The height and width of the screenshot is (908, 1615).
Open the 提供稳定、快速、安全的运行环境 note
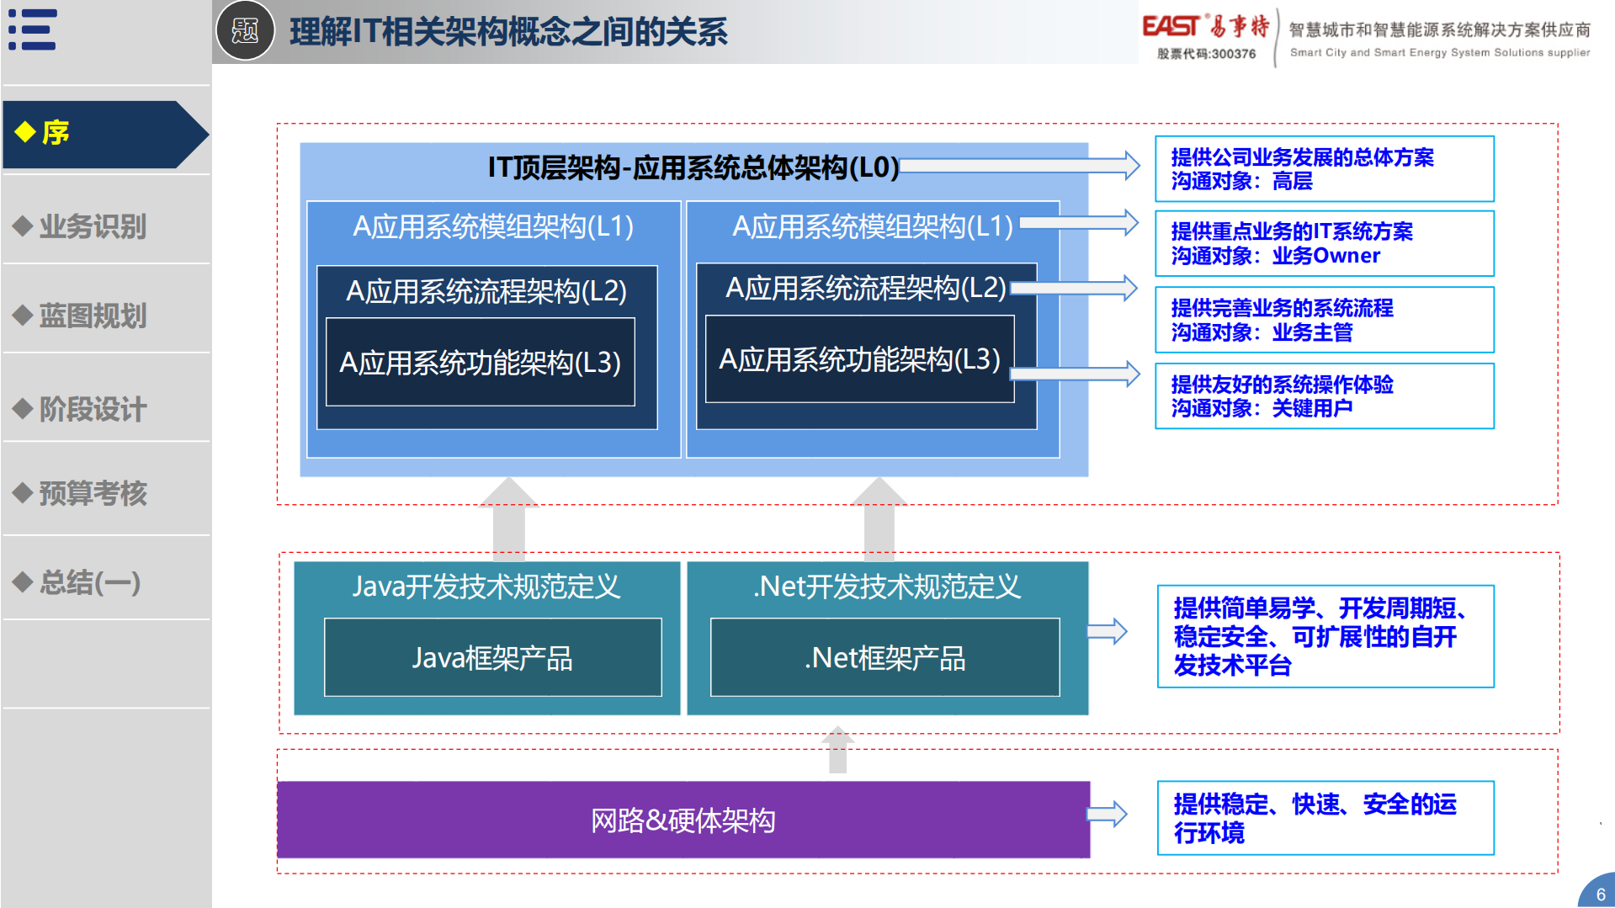[1324, 818]
